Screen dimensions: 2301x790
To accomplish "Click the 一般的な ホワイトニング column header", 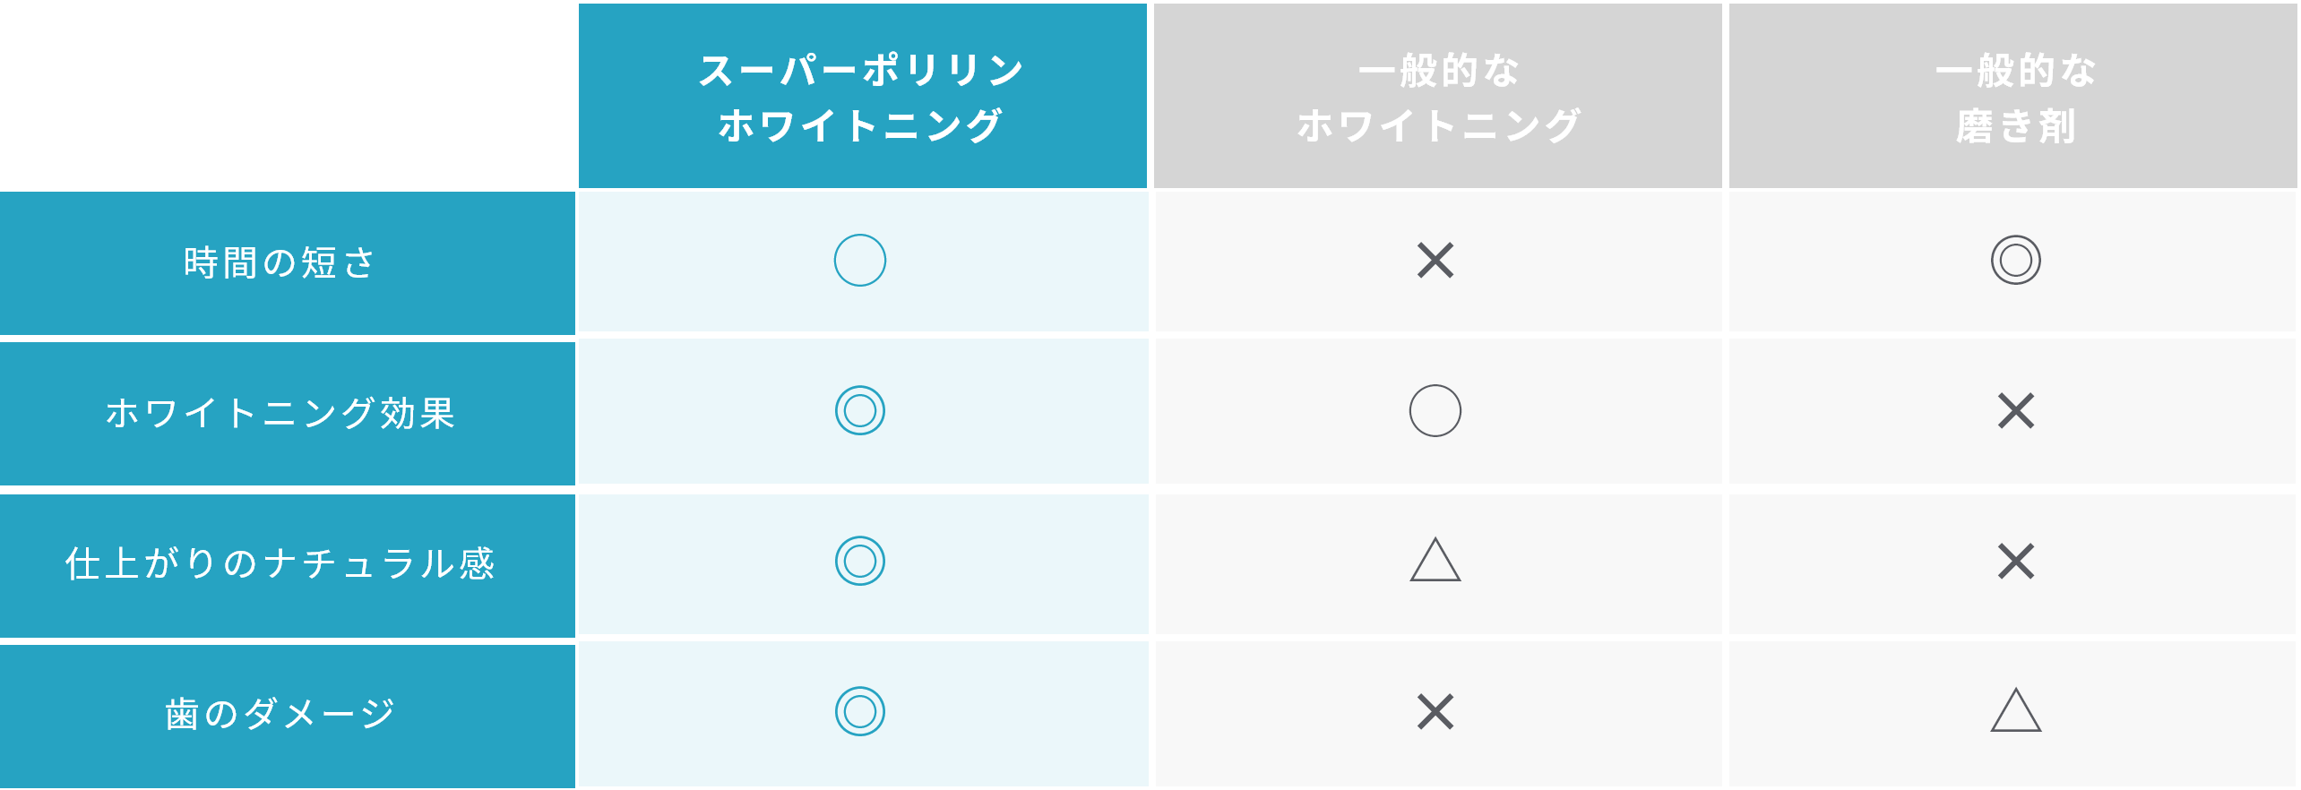I will (1437, 96).
